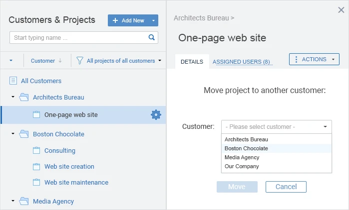Select the Details tab
349x210 pixels.
click(192, 62)
